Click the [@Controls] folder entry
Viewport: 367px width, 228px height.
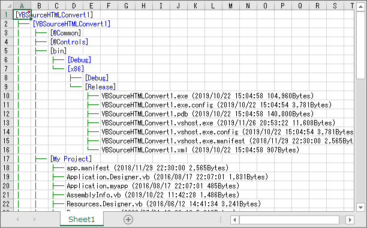click(69, 42)
